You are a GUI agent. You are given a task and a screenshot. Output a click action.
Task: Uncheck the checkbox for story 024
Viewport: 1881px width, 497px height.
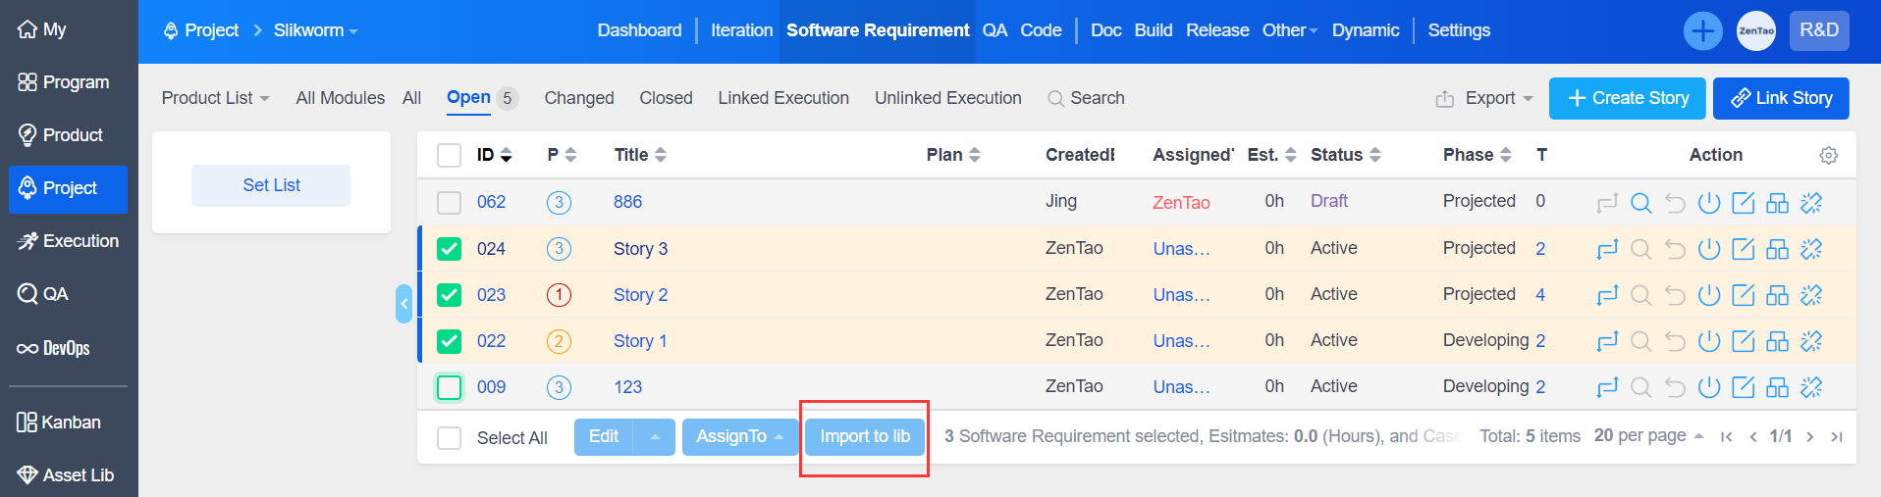[449, 249]
